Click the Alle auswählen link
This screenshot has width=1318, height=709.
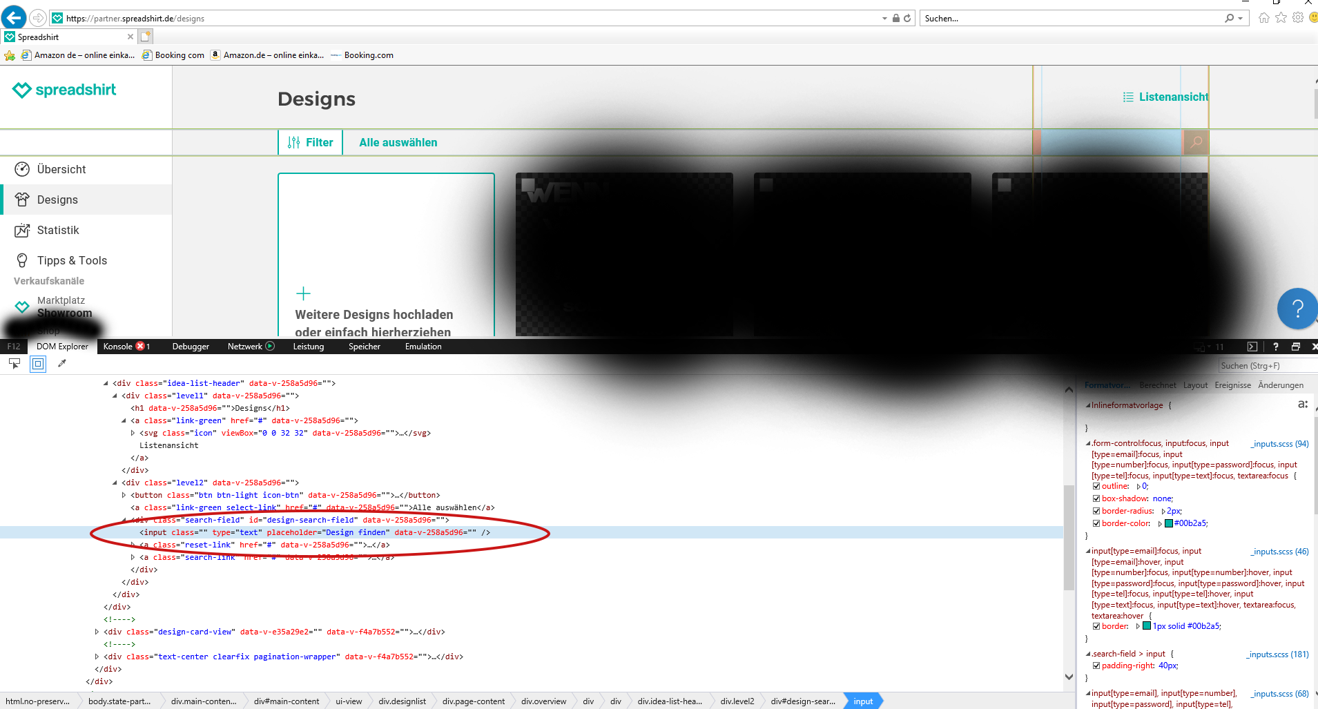398,142
